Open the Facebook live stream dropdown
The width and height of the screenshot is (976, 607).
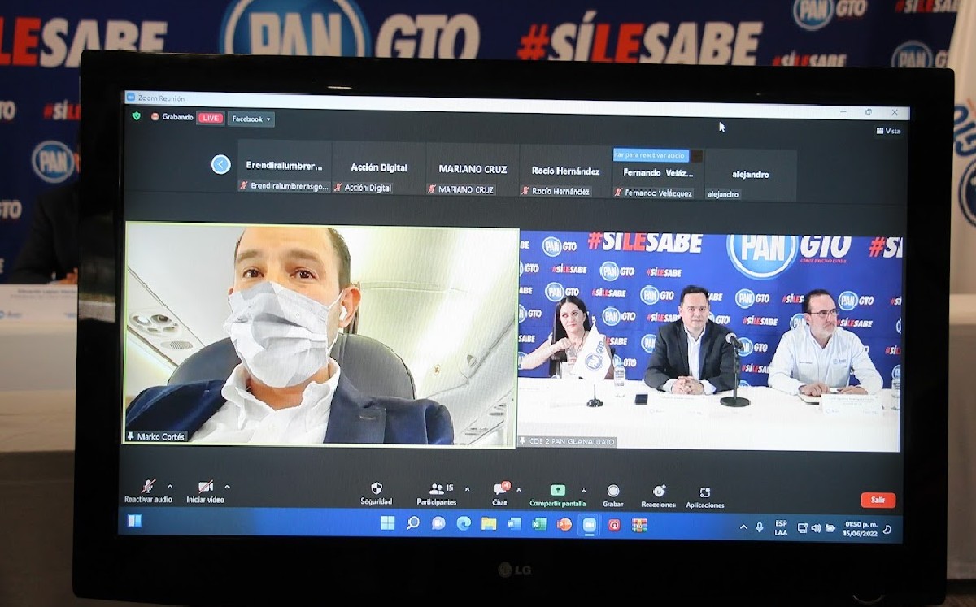[251, 119]
